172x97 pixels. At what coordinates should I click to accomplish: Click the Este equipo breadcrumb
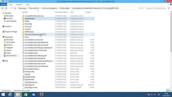[22, 8]
